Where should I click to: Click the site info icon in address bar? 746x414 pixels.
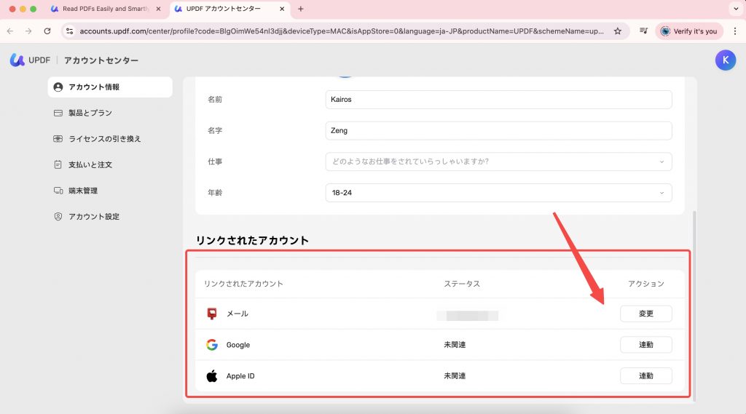[69, 31]
